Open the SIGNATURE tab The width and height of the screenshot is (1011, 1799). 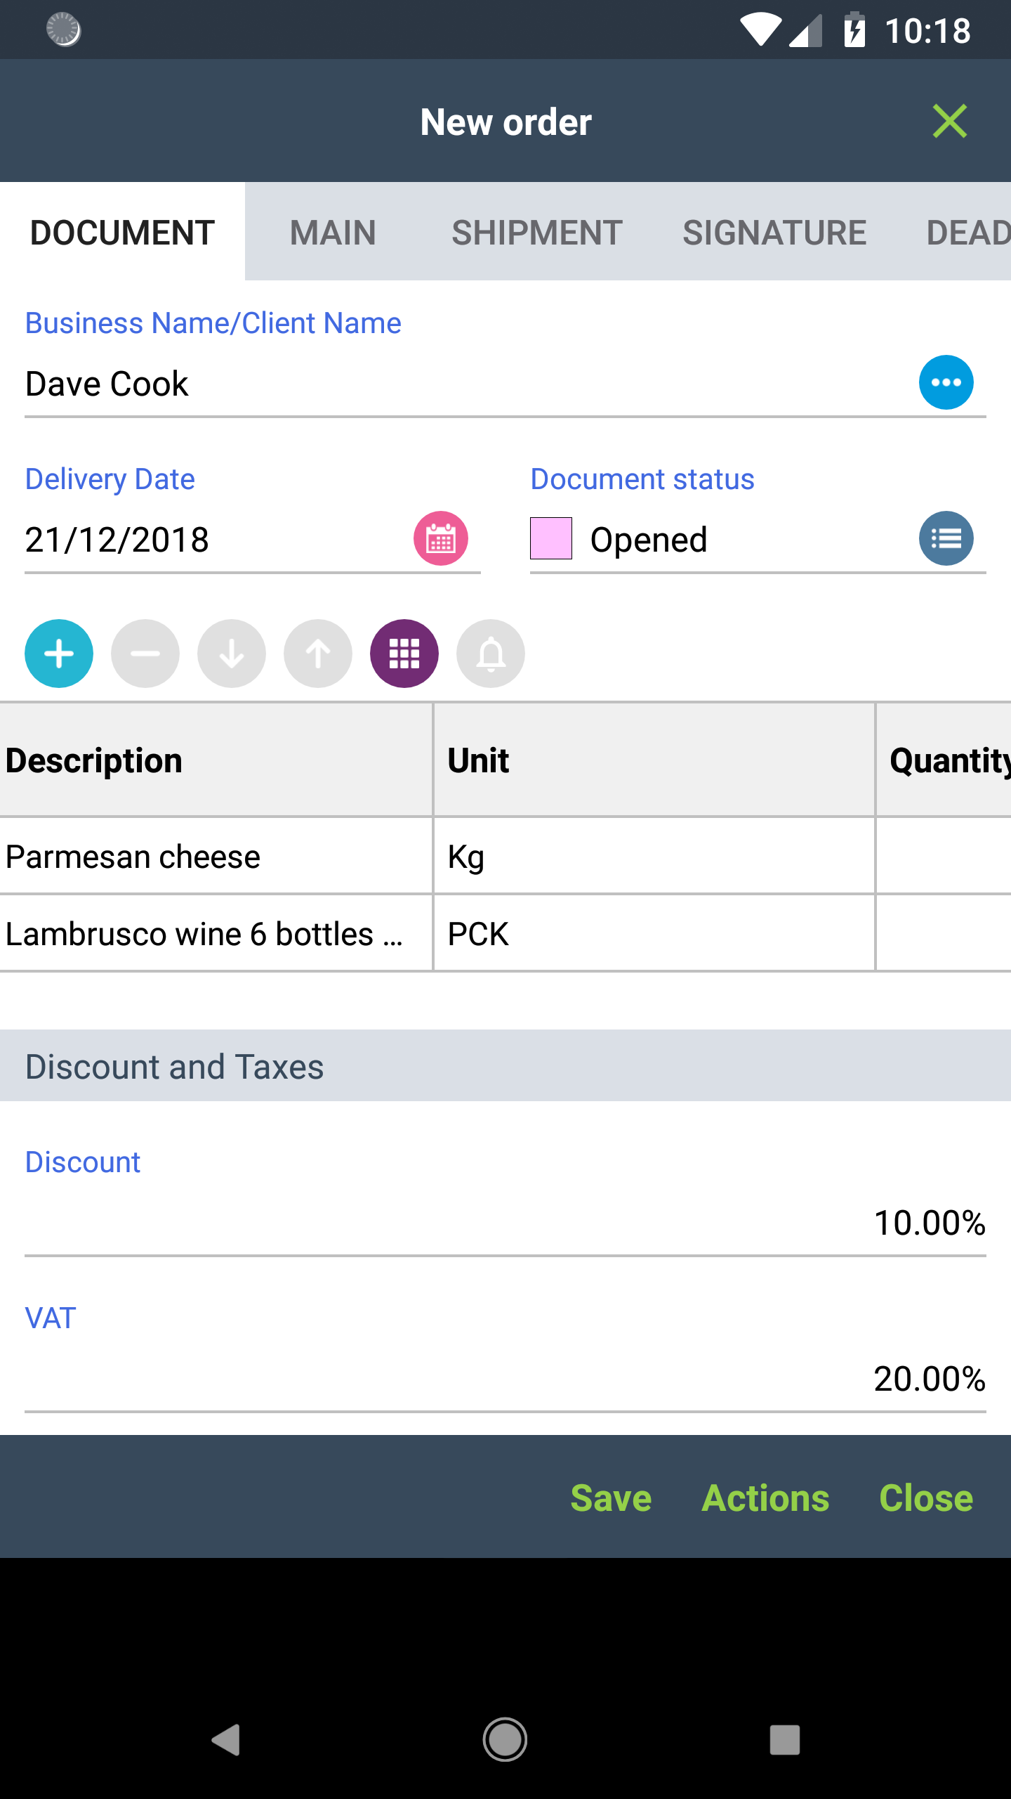(774, 232)
